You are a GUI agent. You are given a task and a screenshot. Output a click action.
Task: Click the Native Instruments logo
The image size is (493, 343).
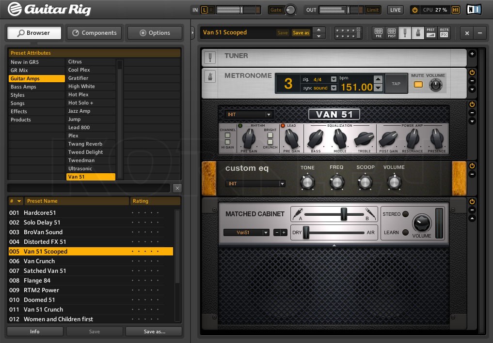pyautogui.click(x=474, y=8)
